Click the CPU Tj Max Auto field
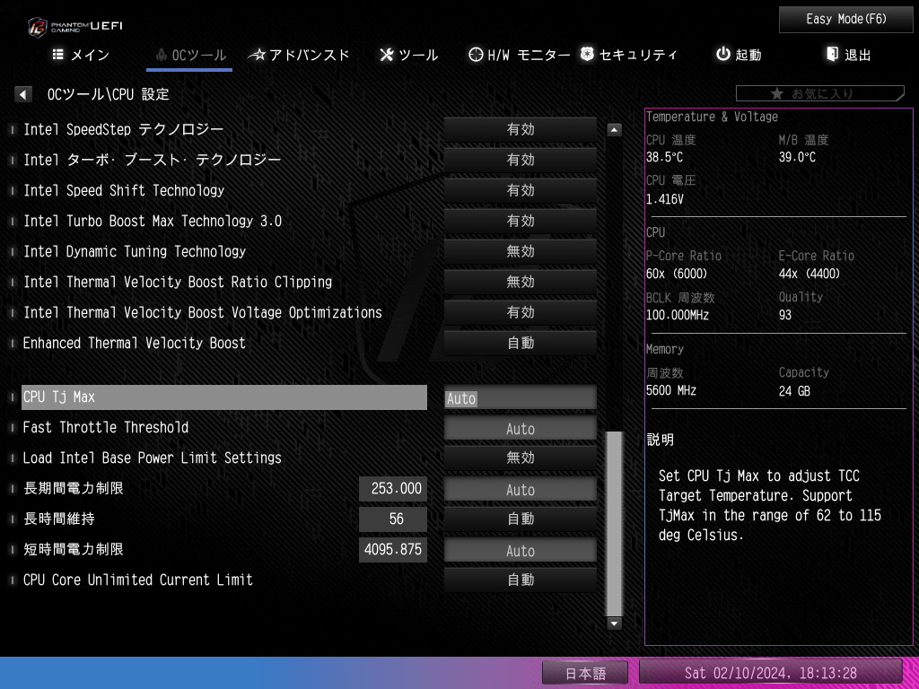919x689 pixels. click(520, 397)
